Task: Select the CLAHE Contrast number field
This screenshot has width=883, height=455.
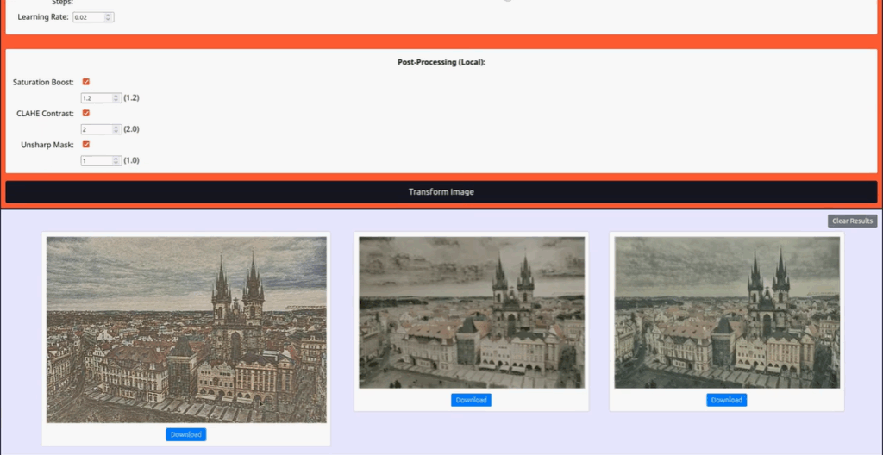Action: pos(96,129)
